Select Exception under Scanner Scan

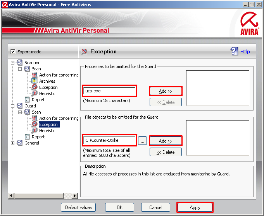click(48, 87)
